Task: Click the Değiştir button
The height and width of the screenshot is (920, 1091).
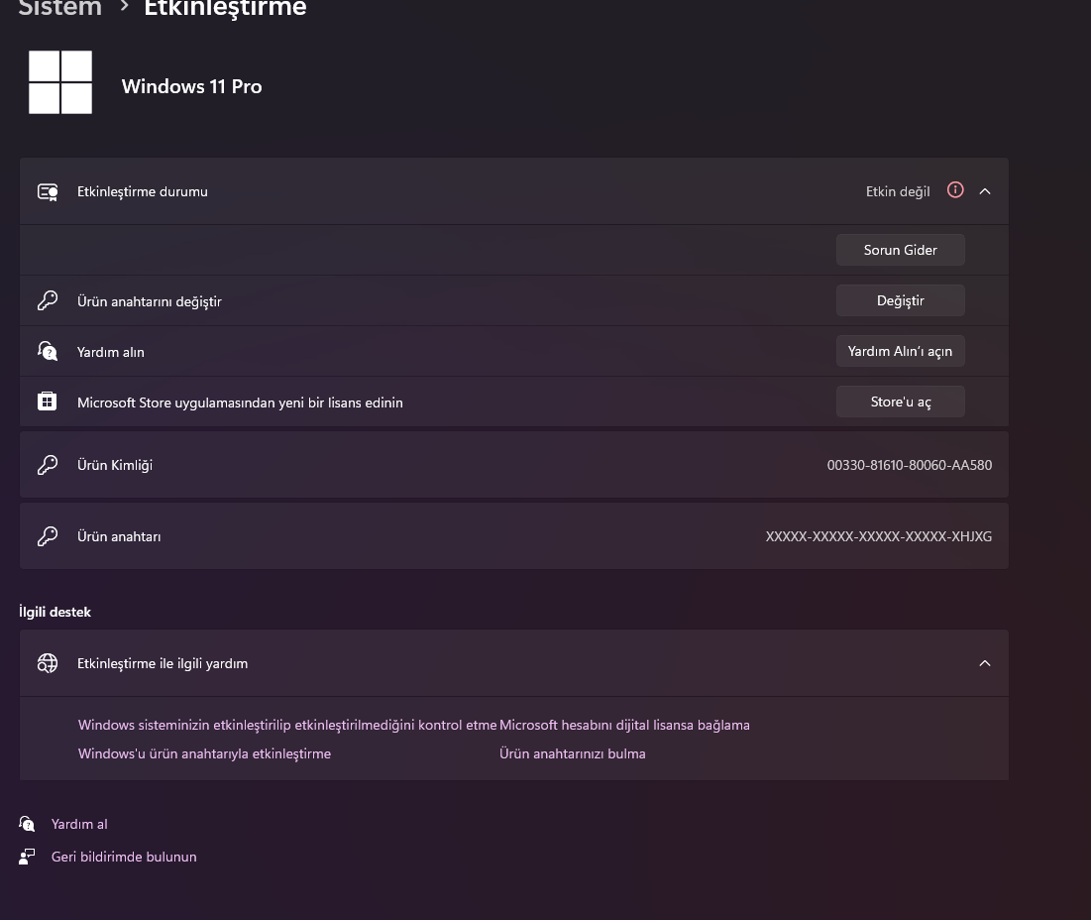Action: click(x=901, y=300)
